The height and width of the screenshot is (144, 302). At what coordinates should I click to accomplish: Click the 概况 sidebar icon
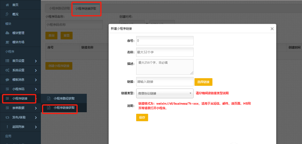click(7, 14)
